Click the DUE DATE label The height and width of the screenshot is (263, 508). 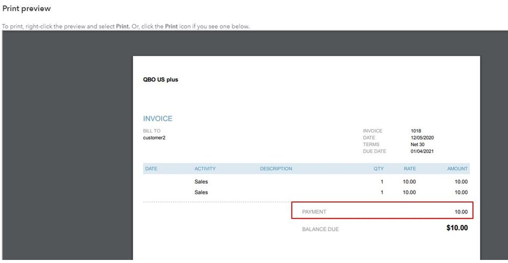click(375, 151)
